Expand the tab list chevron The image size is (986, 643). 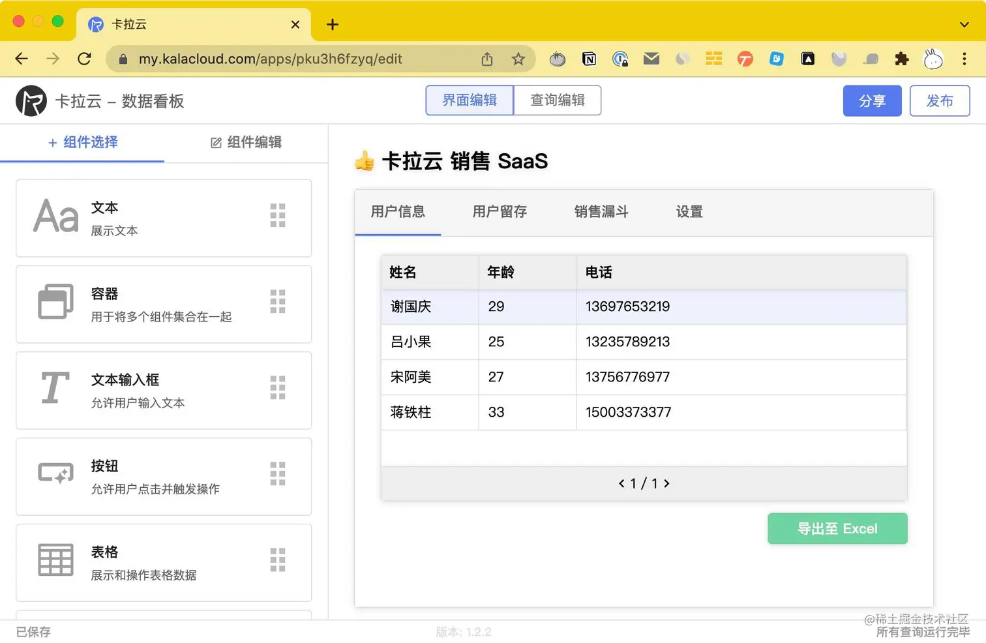pyautogui.click(x=964, y=25)
